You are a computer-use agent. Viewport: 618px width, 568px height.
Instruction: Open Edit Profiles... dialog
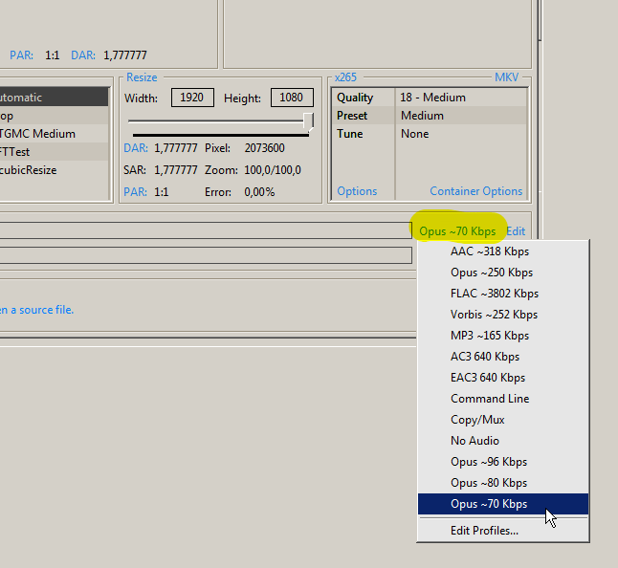click(503, 531)
